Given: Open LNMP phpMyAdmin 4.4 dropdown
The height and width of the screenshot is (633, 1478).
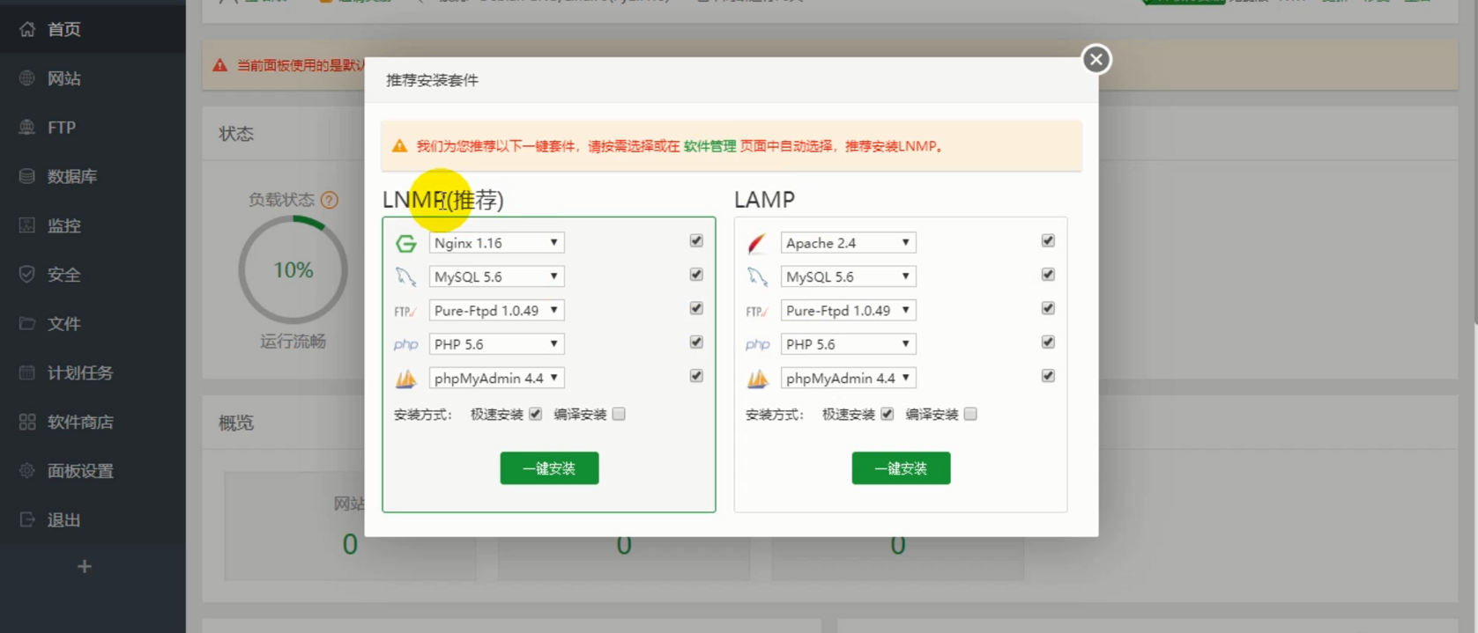Looking at the screenshot, I should click(496, 379).
